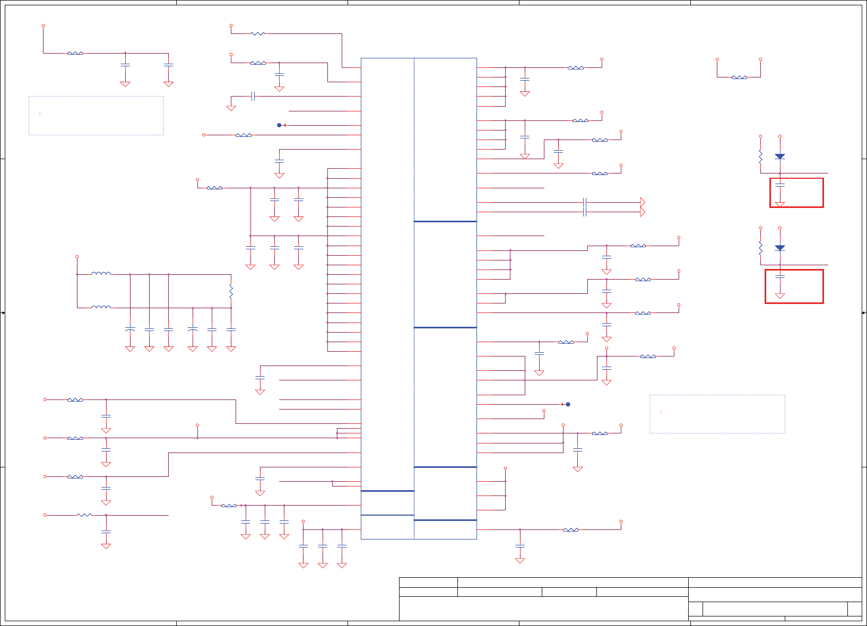Select the standalone resistor bridging two top-right terminals
The image size is (867, 626).
[739, 77]
